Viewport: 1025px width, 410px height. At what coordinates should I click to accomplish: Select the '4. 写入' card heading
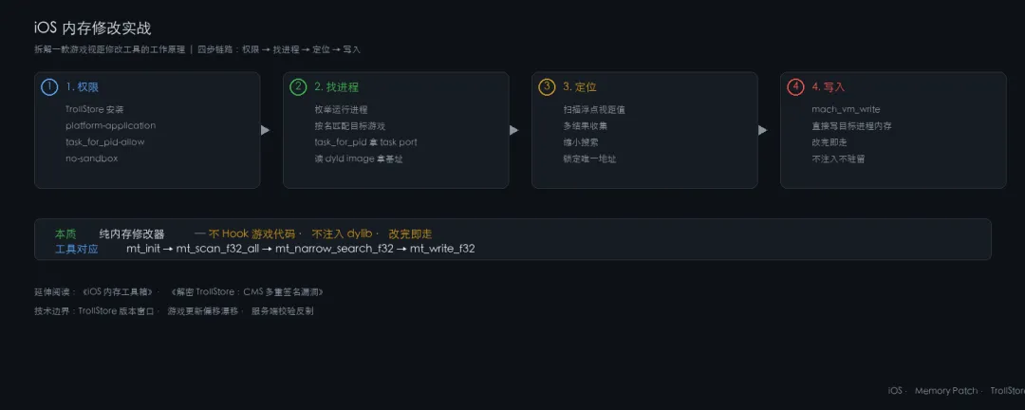(x=829, y=87)
